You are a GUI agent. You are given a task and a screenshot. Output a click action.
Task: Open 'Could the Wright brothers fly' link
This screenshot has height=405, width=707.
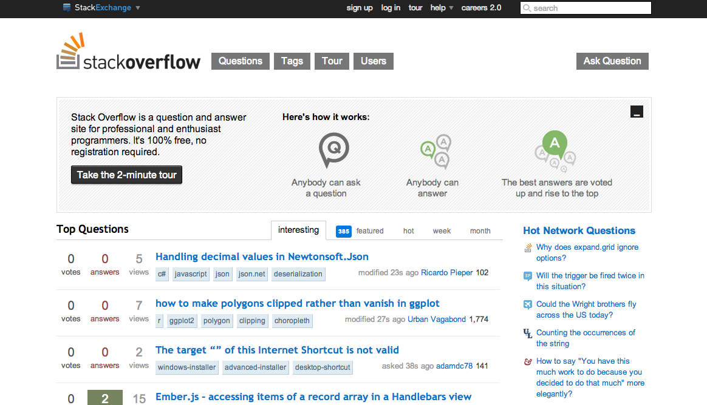[586, 310]
